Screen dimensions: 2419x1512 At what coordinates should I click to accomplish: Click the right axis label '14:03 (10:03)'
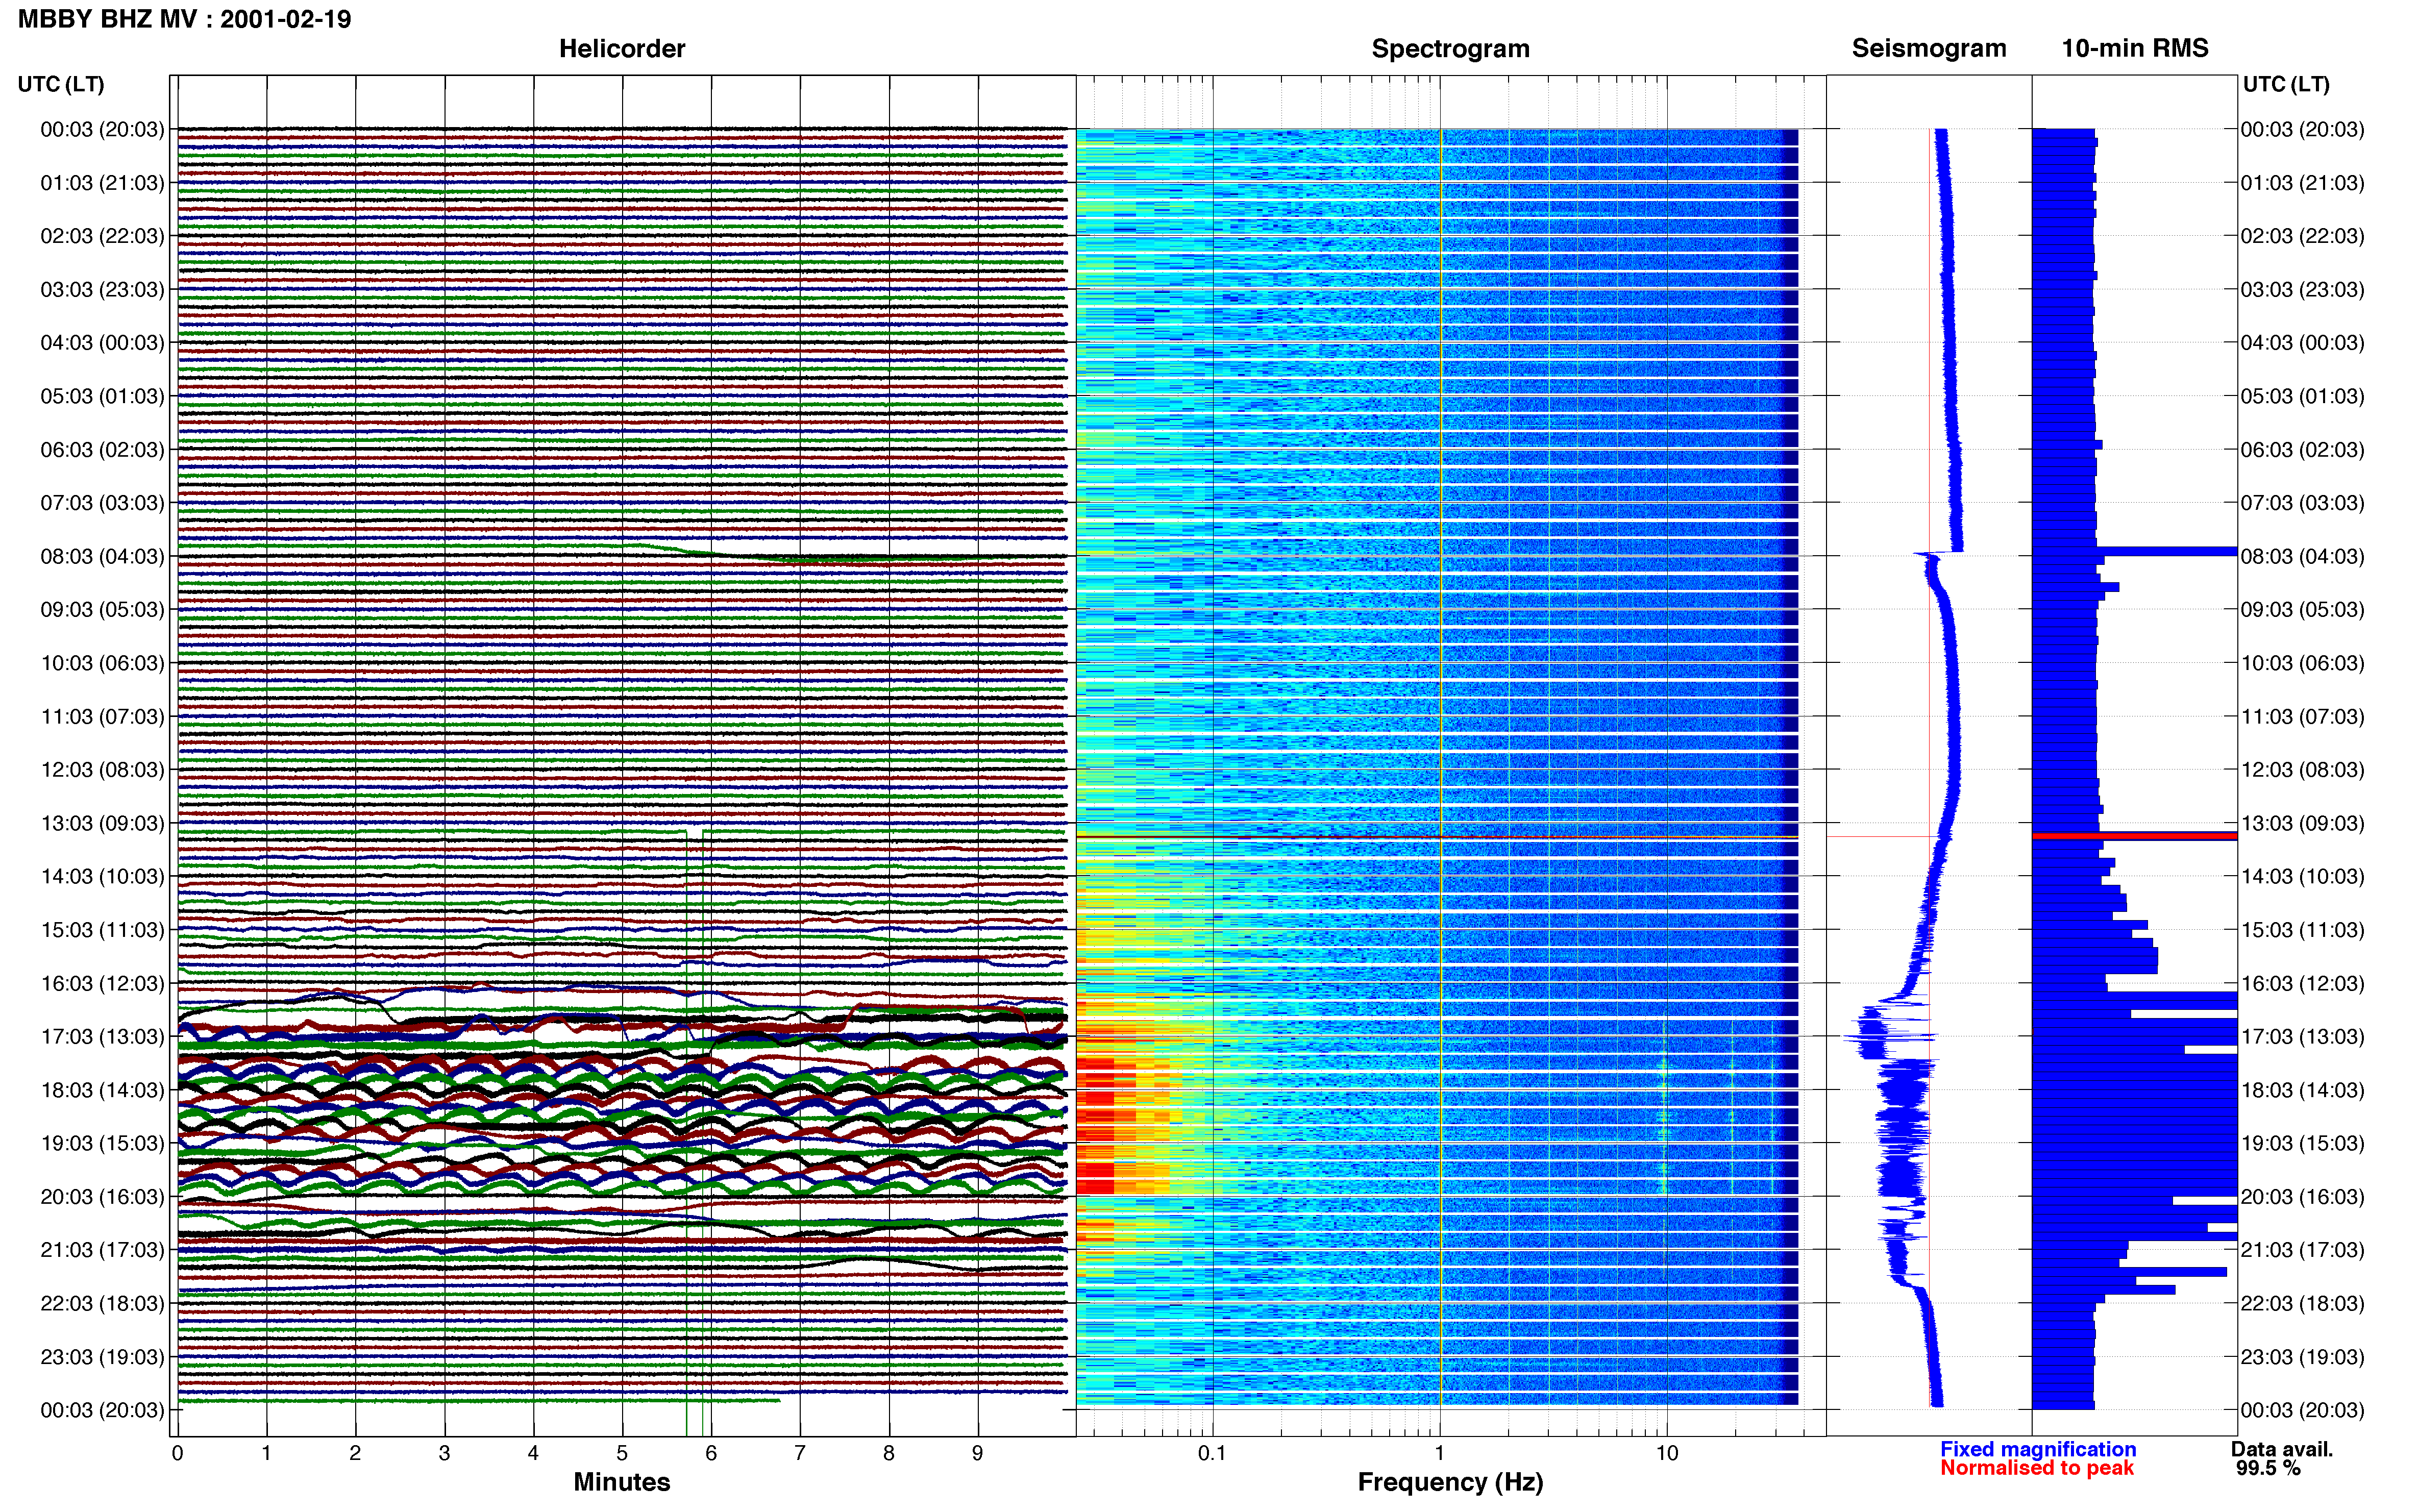[2302, 876]
